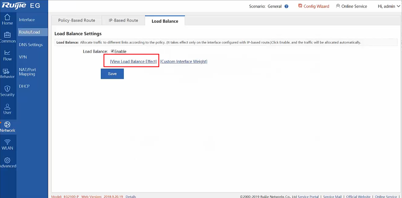Screen dimensions: 402x198
Task: Click View Load Balance Effect link
Action: [133, 61]
